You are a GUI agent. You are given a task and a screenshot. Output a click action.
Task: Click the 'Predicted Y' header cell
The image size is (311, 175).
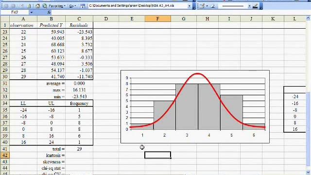[51, 25]
